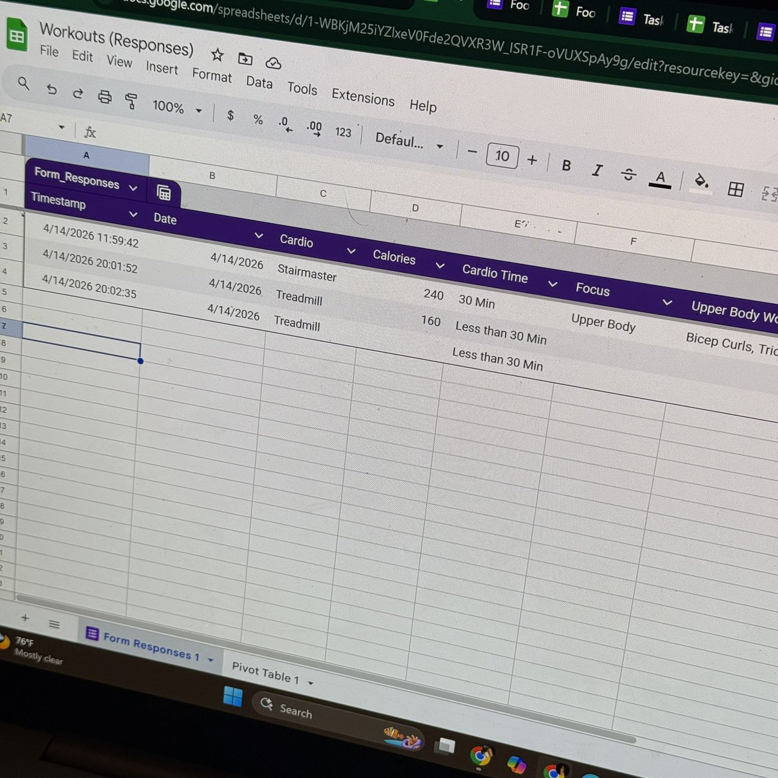
Task: Open the all sheets list icon
Action: point(54,624)
